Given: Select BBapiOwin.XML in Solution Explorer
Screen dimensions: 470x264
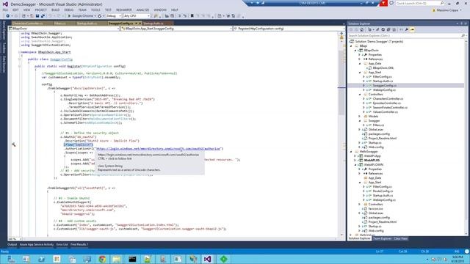Looking at the screenshot, I should pyautogui.click(x=383, y=68).
